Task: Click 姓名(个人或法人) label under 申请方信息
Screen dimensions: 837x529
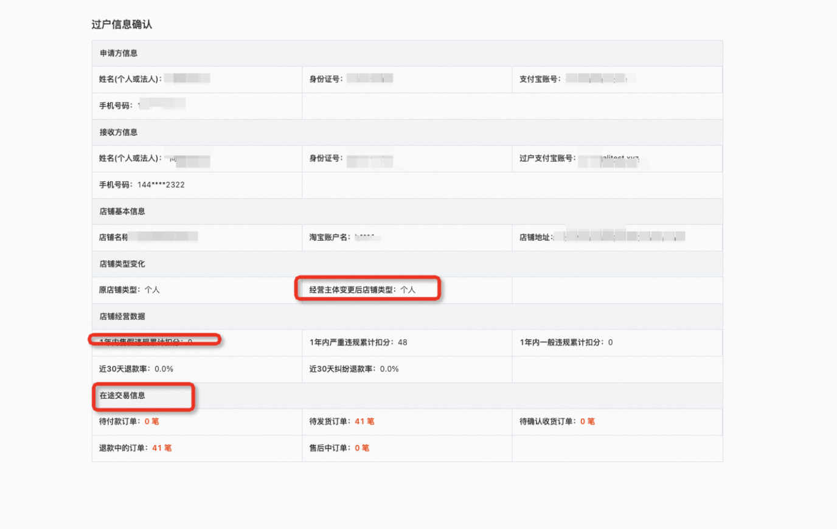Action: tap(130, 79)
